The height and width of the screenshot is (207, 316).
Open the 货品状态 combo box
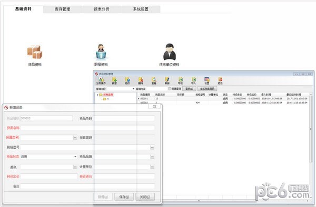[49, 157]
